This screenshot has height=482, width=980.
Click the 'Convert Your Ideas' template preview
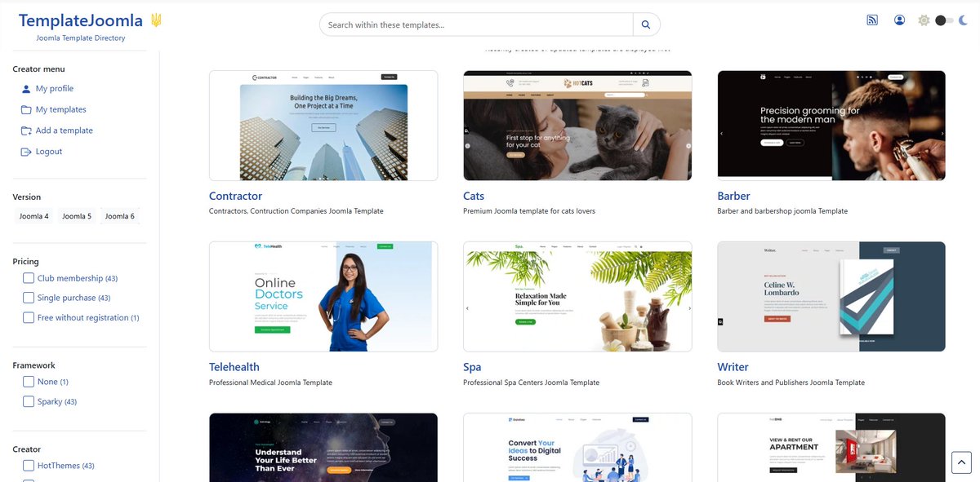point(577,447)
